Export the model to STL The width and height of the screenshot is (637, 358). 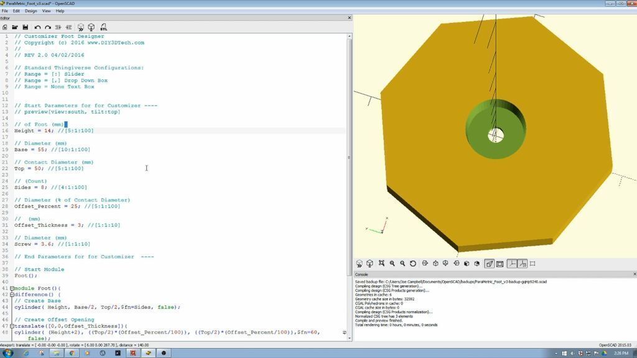coord(104,27)
